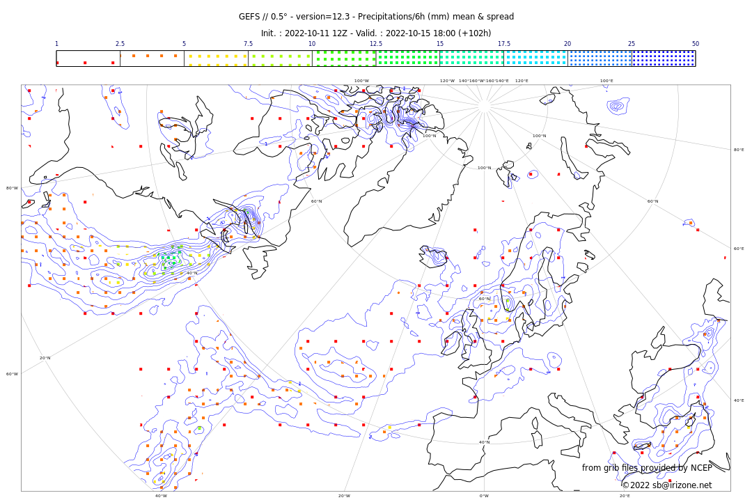Click the legend value label 10

[312, 44]
